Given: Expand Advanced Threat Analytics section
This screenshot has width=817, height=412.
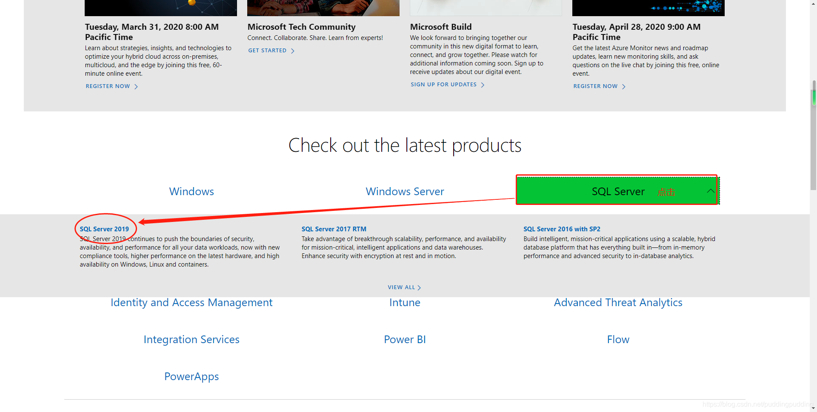Looking at the screenshot, I should click(618, 302).
